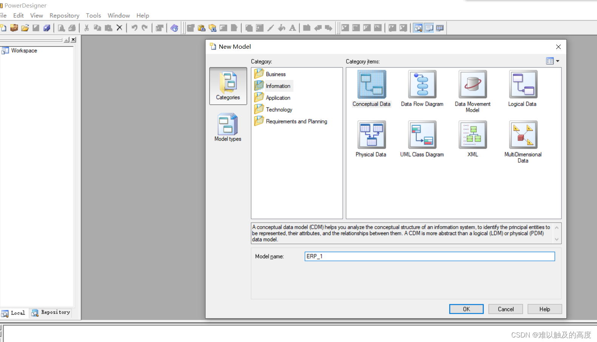Choose the Information category folder
Image resolution: width=597 pixels, height=342 pixels.
point(273,86)
